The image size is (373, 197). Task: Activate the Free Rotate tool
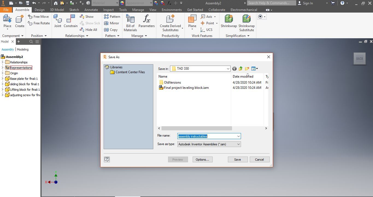point(39,23)
